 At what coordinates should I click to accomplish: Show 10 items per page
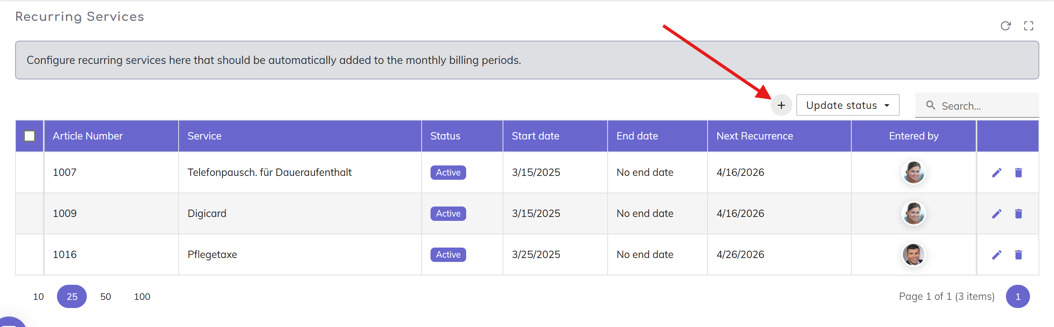tap(38, 296)
